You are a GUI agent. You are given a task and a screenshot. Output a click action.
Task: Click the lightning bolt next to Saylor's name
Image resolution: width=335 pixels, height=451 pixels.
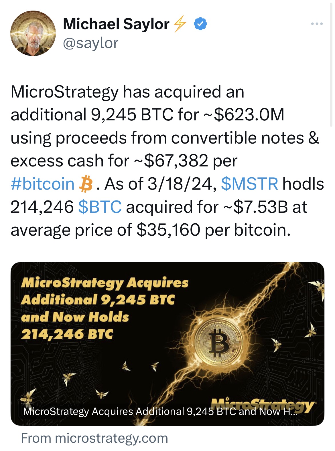point(180,24)
